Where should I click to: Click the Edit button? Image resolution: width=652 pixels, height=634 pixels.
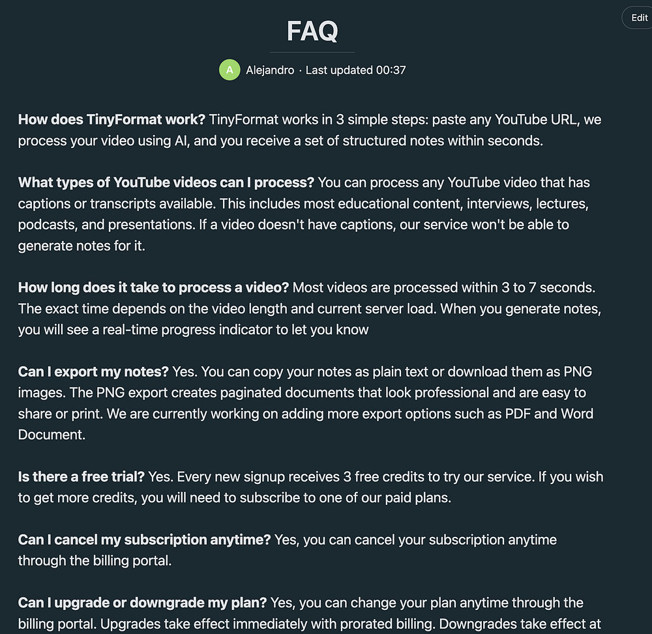pos(638,18)
